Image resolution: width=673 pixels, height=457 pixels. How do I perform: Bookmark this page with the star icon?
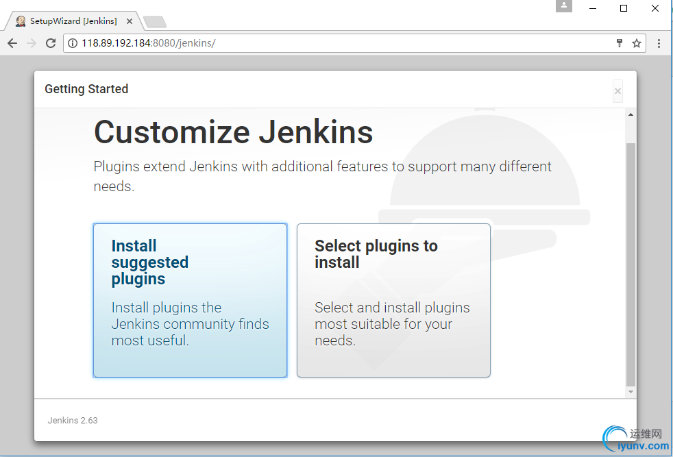pyautogui.click(x=637, y=43)
